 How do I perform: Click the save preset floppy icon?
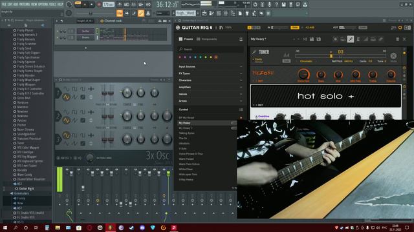click(312, 39)
